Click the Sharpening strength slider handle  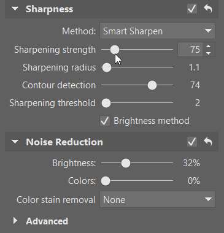click(115, 50)
